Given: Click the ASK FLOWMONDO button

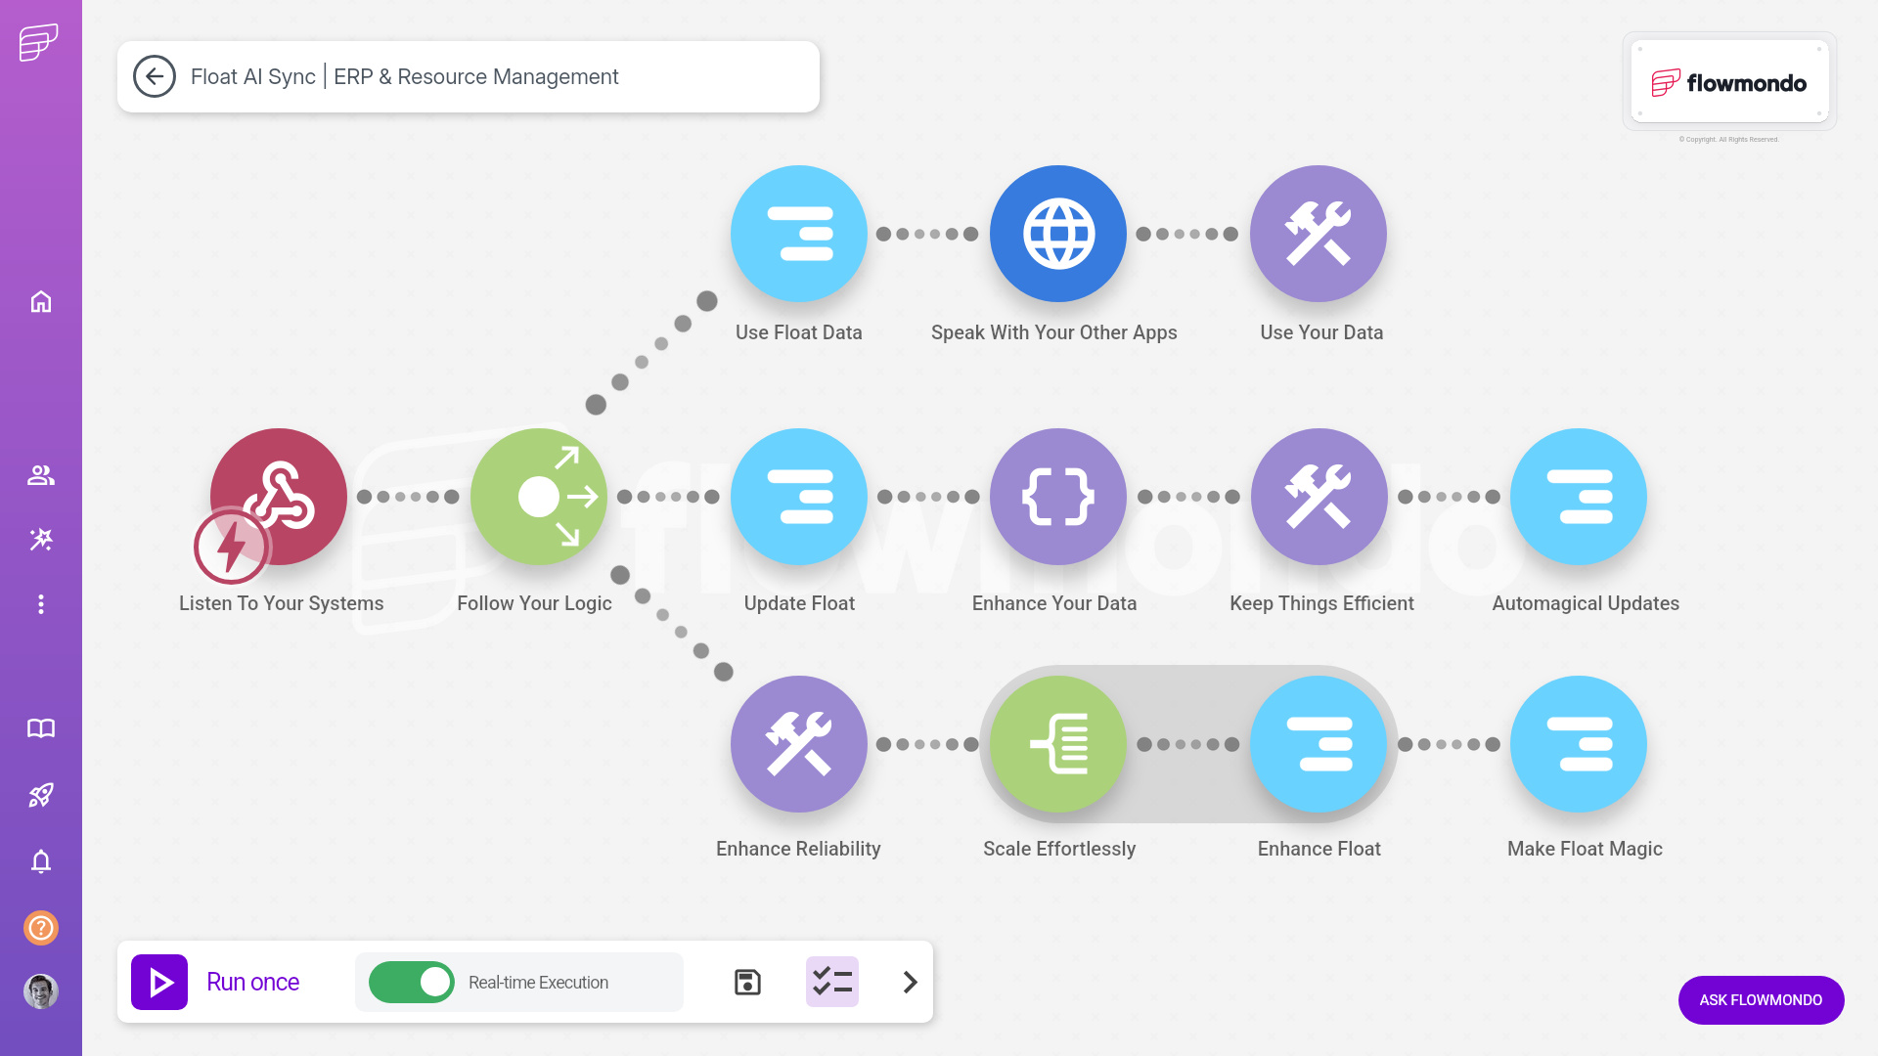Looking at the screenshot, I should (1761, 999).
